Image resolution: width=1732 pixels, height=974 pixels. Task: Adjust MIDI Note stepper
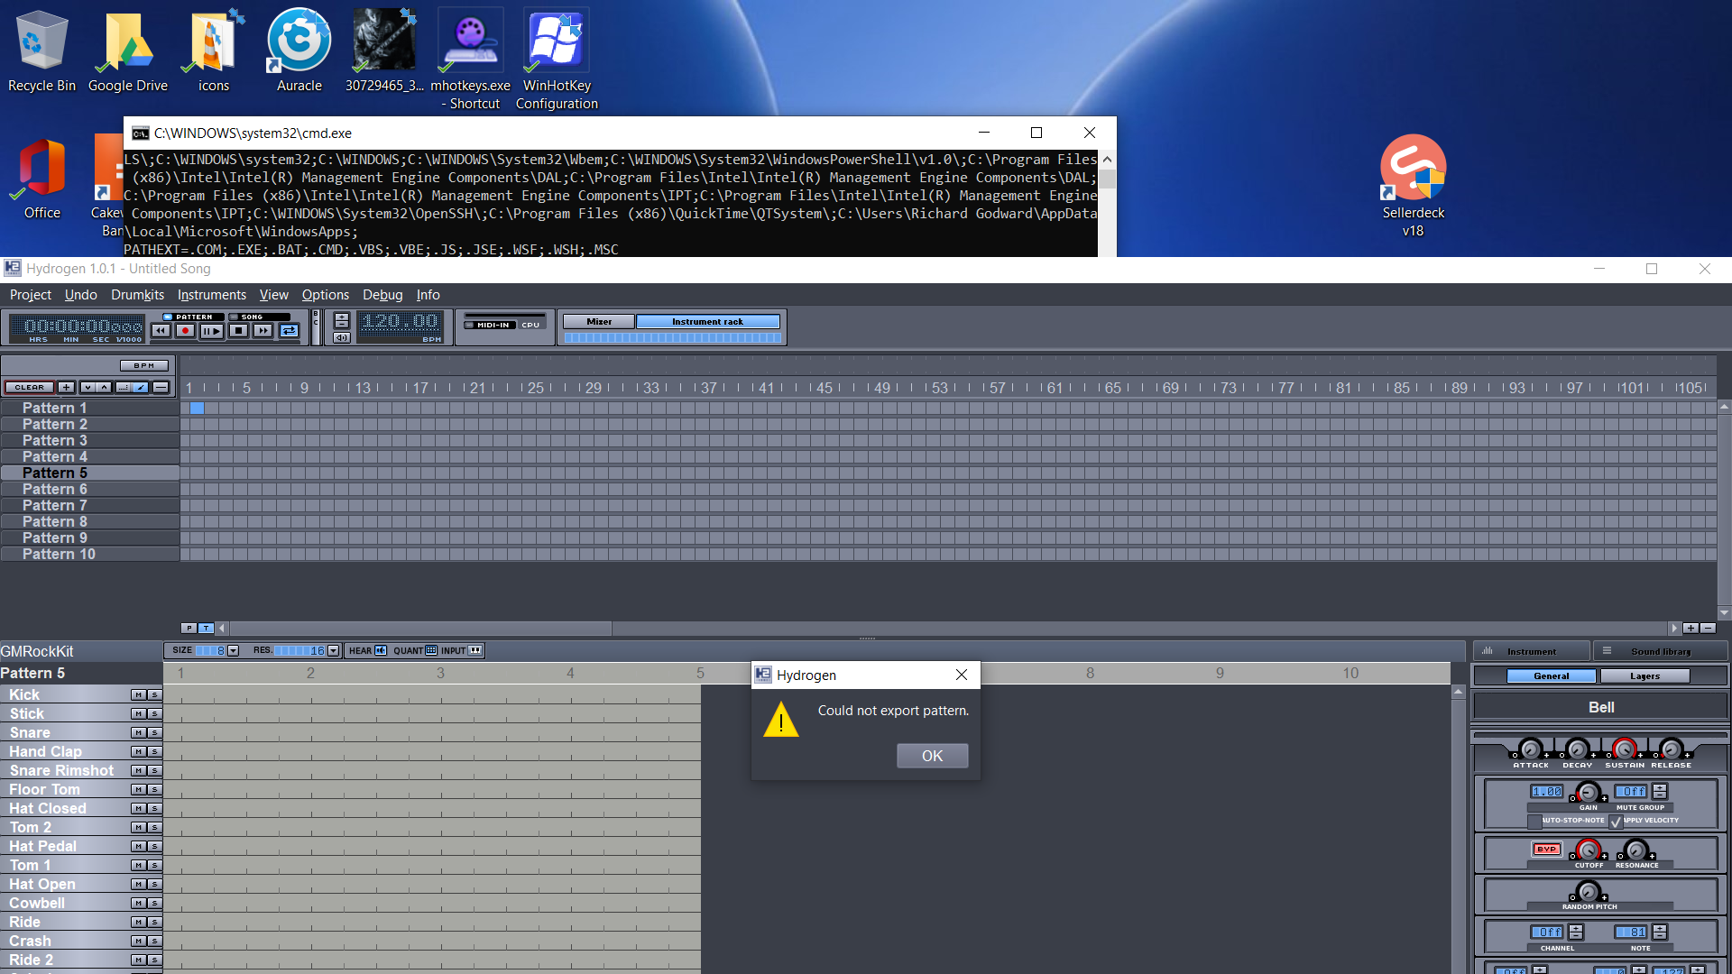click(x=1660, y=932)
